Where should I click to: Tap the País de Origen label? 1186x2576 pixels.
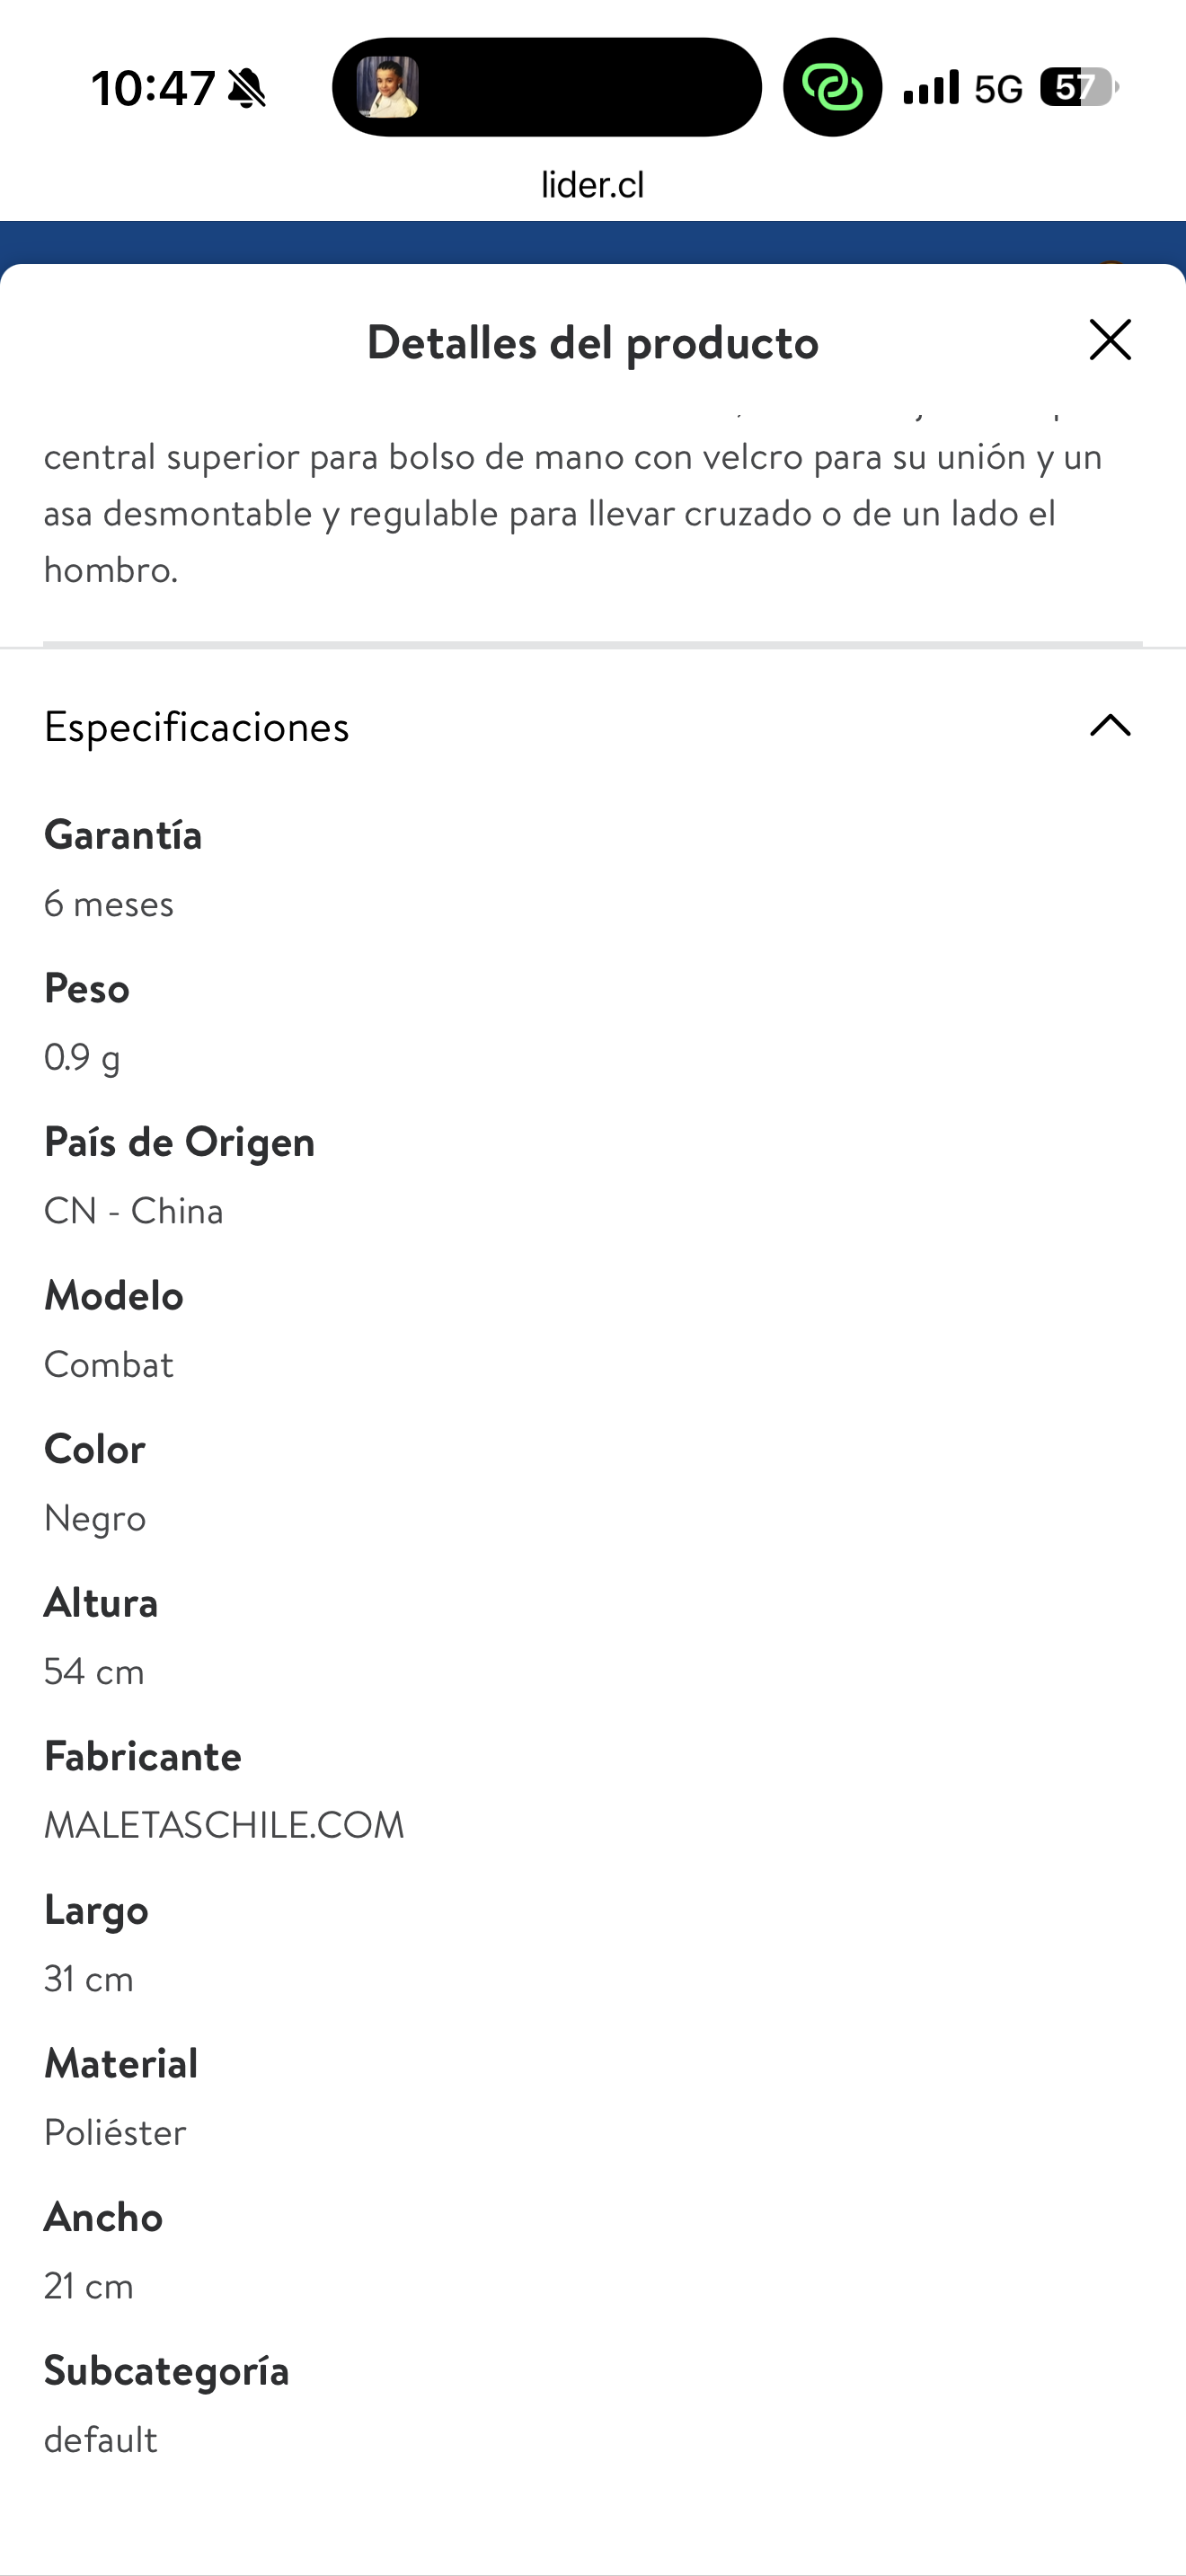(x=179, y=1142)
